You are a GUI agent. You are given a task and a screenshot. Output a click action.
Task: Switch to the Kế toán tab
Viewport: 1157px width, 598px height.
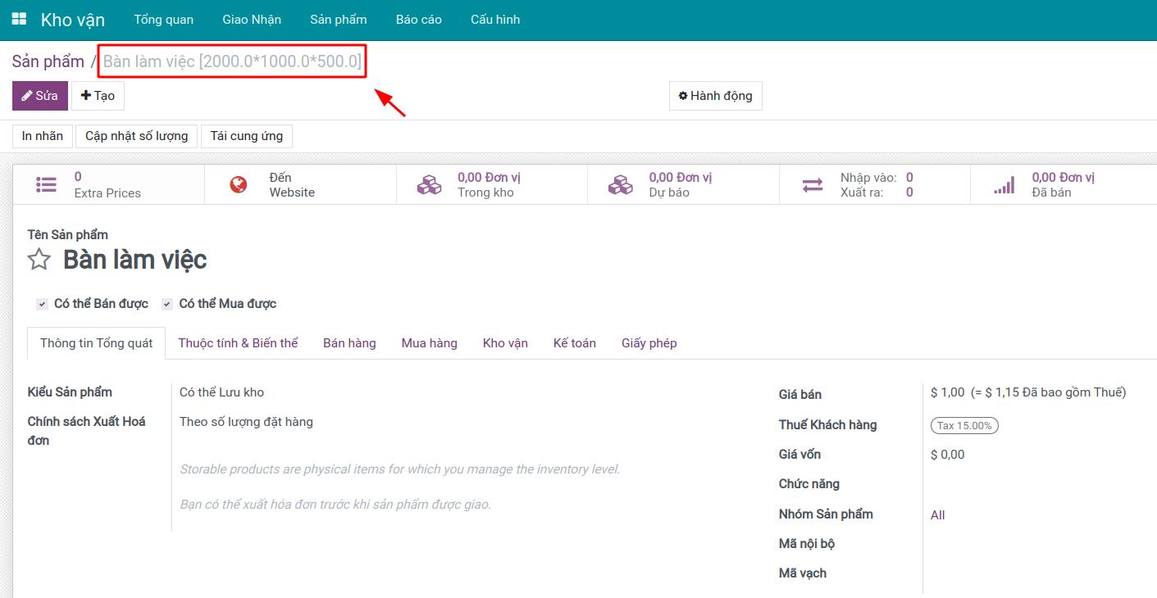point(574,343)
